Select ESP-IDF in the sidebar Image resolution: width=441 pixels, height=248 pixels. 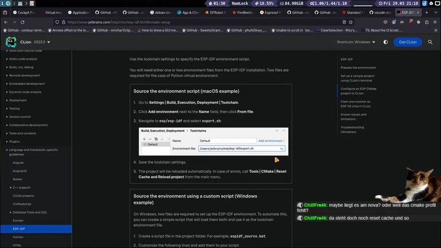click(x=18, y=229)
